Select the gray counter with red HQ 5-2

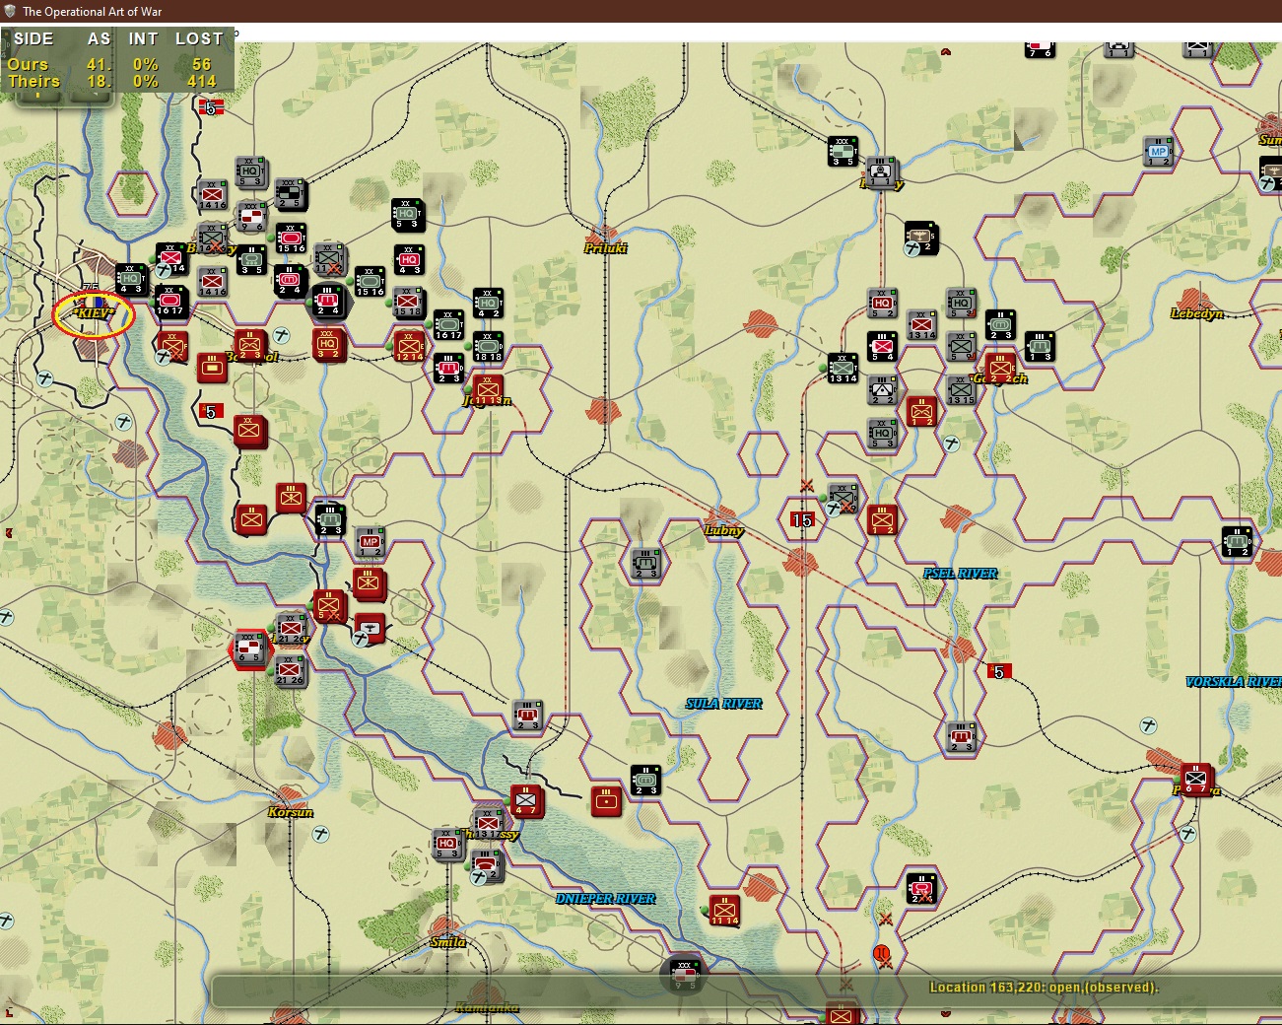point(882,304)
